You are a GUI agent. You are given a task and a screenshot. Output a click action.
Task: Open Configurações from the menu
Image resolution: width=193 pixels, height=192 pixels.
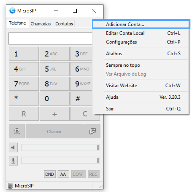121,42
